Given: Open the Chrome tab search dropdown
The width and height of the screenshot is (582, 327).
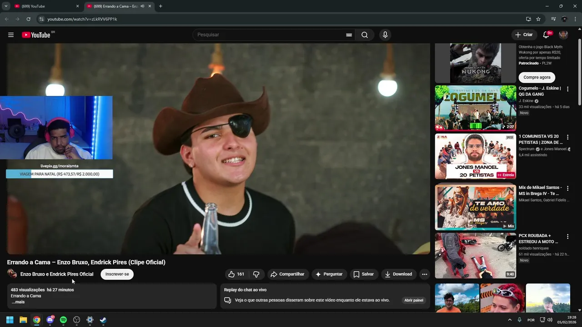Looking at the screenshot, I should pyautogui.click(x=6, y=6).
